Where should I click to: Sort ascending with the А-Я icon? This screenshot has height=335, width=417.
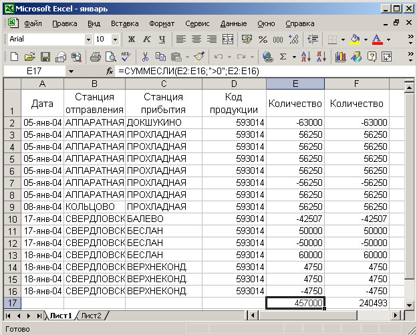pos(305,56)
